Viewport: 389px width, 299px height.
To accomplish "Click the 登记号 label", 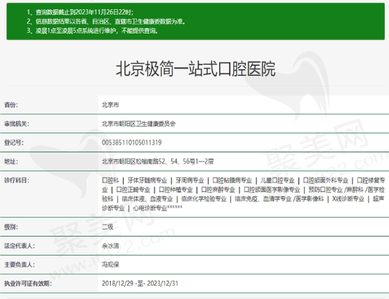I will (x=14, y=142).
